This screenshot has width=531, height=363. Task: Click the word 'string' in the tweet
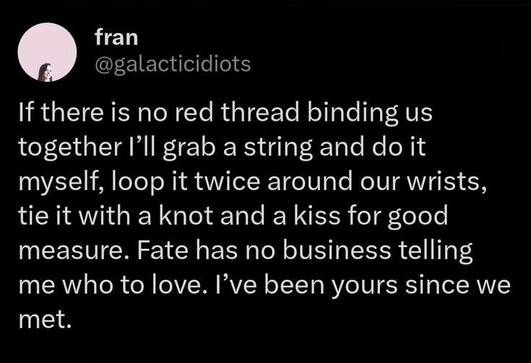278,148
